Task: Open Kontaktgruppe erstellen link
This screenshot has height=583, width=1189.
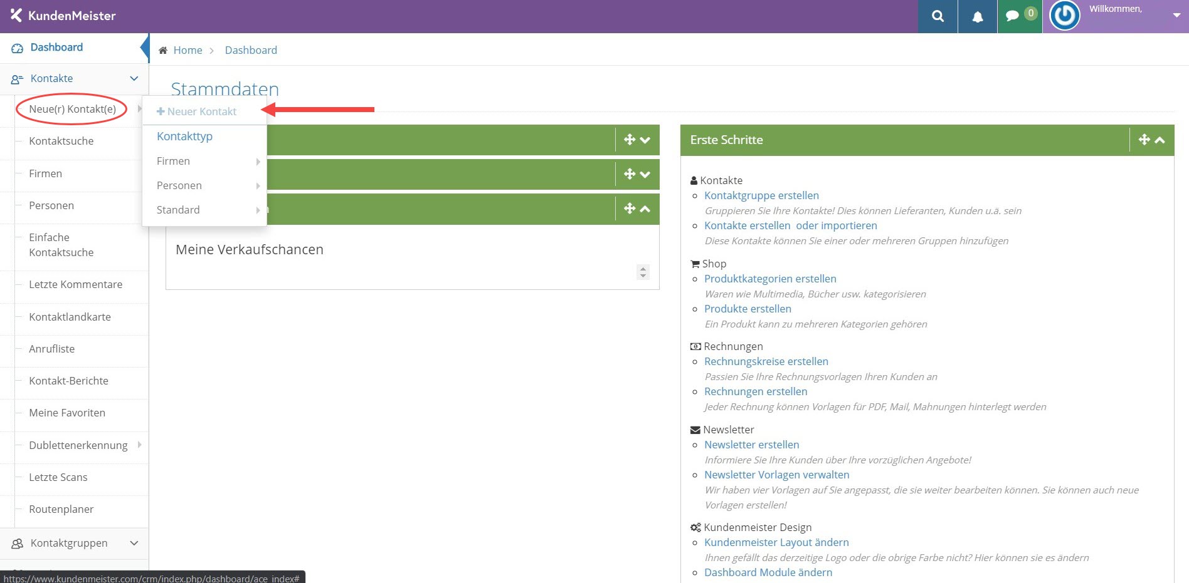Action: click(x=761, y=195)
